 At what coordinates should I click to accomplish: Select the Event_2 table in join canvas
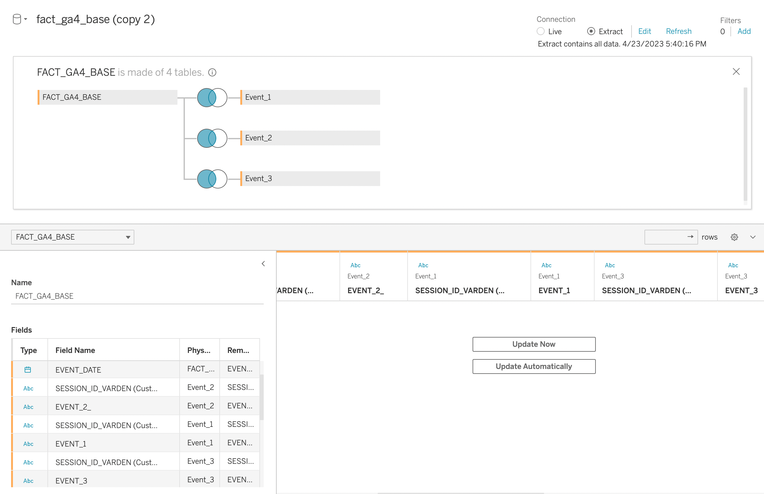point(310,138)
